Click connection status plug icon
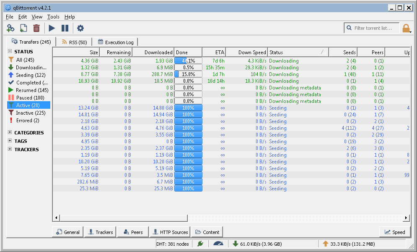 pos(200,244)
